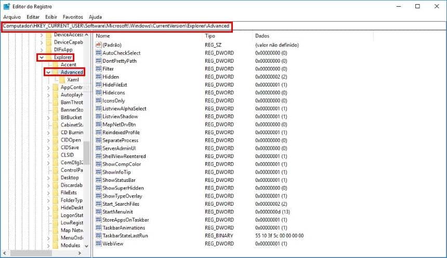Select the ShowTypeOverlay value name
The width and height of the screenshot is (447, 258).
pyautogui.click(x=122, y=196)
